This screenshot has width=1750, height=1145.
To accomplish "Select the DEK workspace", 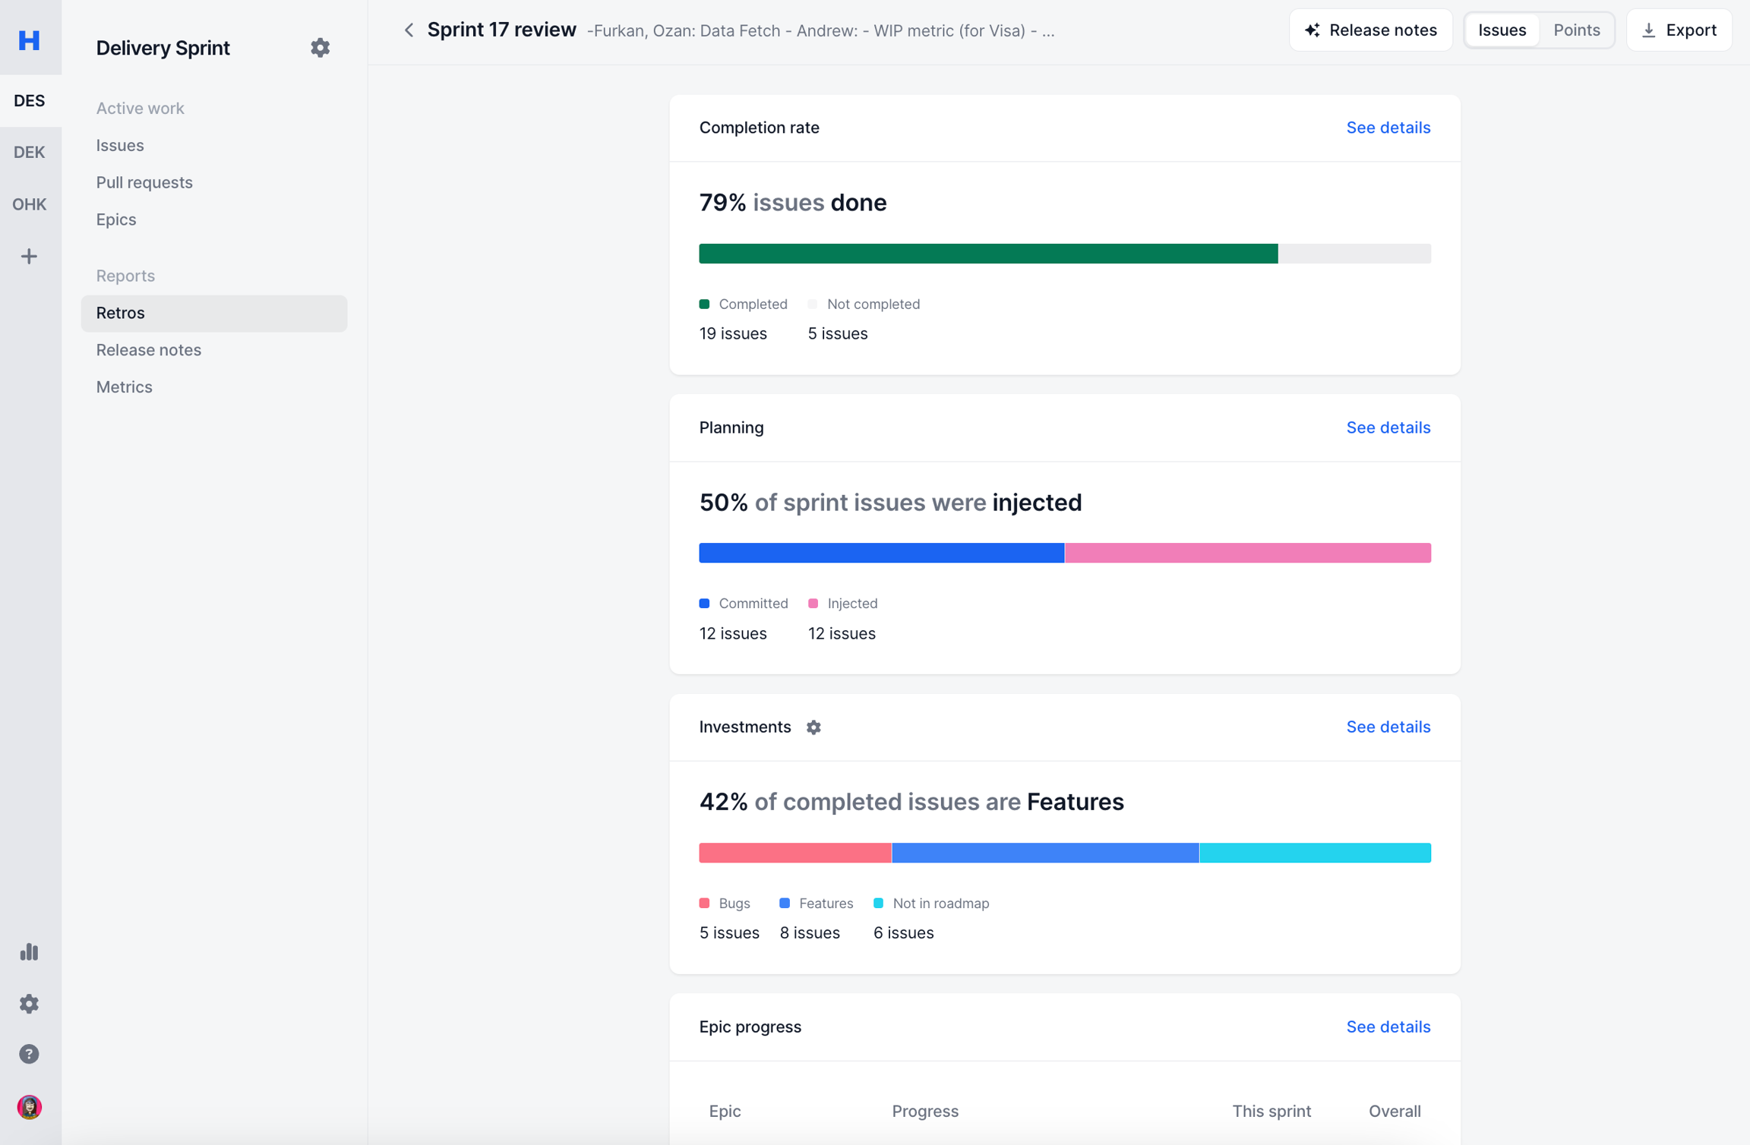I will 29,152.
